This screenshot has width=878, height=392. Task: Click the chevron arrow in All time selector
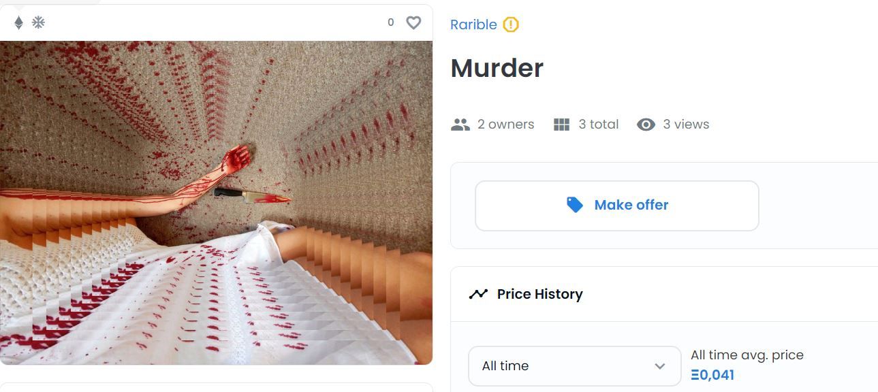[x=659, y=366]
